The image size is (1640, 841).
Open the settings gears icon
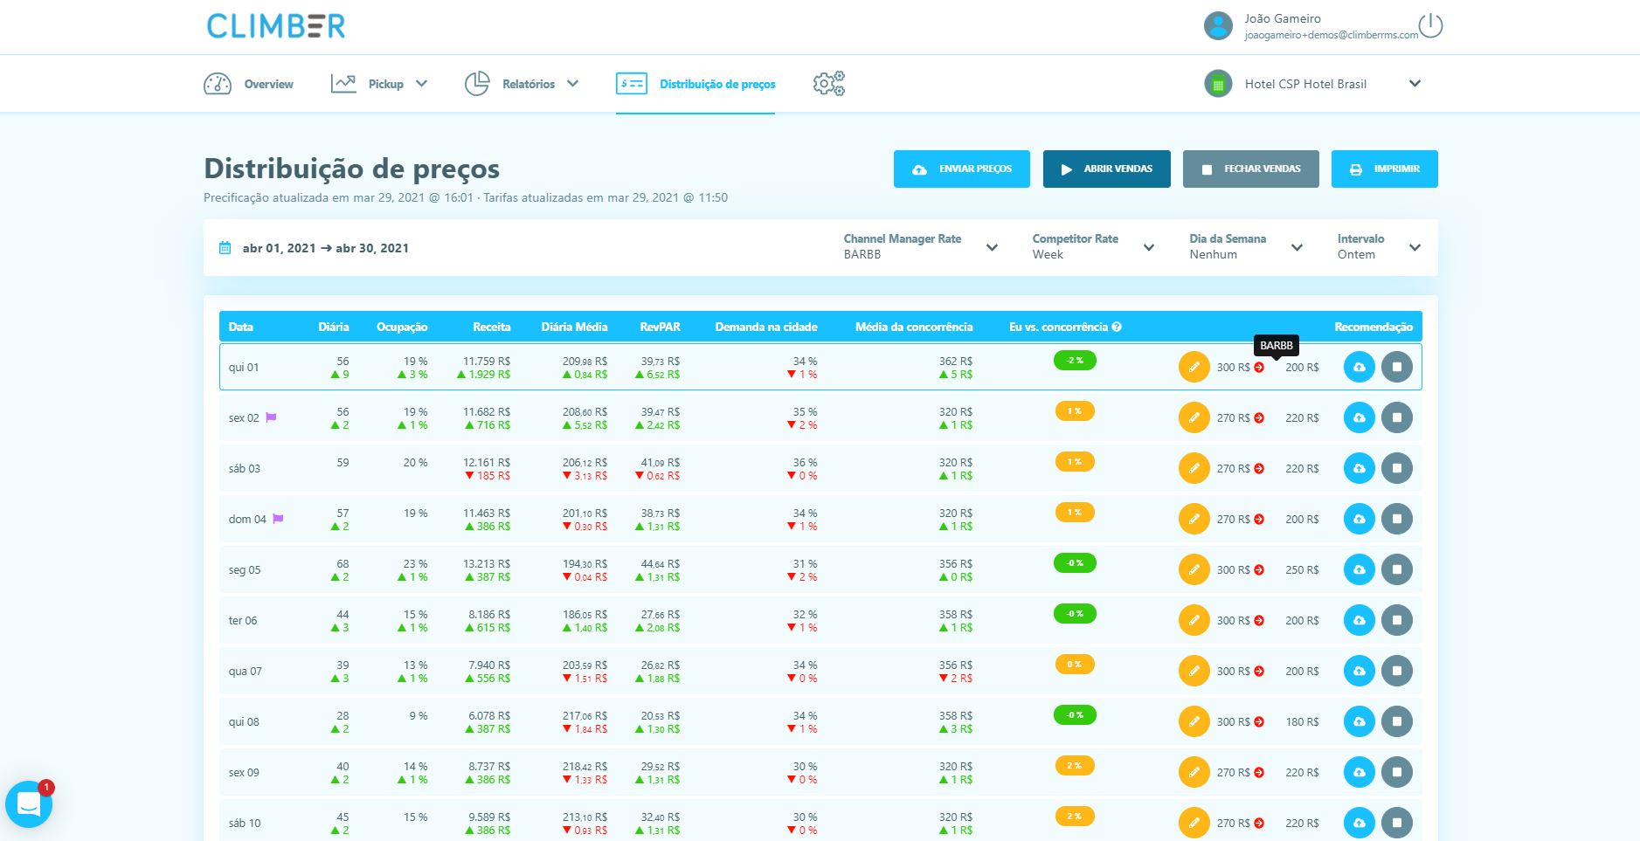pyautogui.click(x=828, y=84)
